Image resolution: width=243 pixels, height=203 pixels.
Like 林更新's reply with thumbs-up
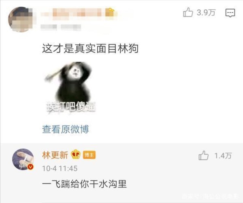[x=203, y=155]
